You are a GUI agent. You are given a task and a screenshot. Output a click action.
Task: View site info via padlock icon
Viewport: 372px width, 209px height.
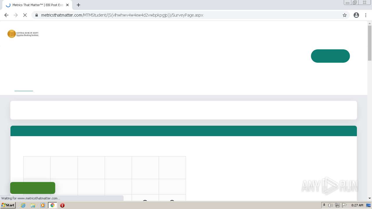tap(37, 15)
